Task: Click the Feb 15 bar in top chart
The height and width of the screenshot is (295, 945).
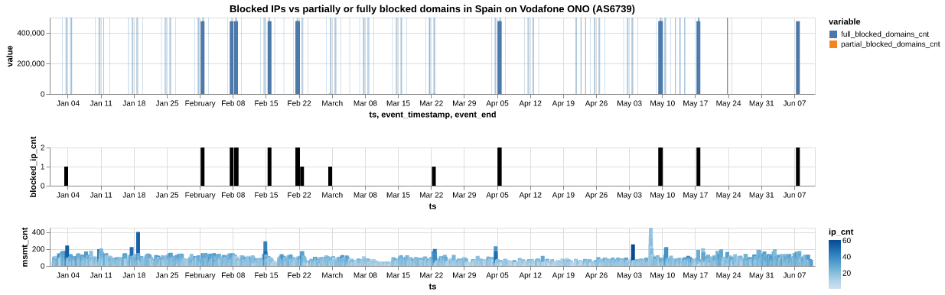Action: 269,57
